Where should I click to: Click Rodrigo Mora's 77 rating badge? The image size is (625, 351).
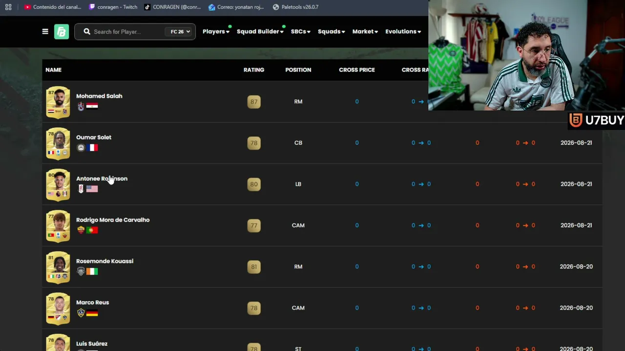point(254,226)
